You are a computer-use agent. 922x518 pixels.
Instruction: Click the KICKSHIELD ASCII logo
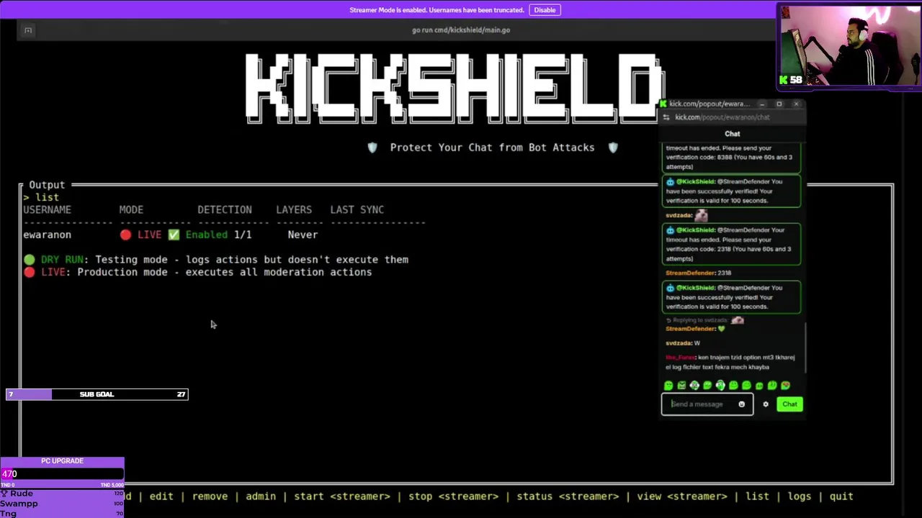pos(454,88)
